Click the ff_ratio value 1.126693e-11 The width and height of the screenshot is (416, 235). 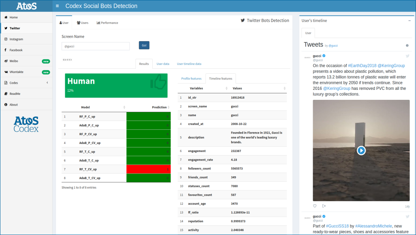[x=240, y=212]
